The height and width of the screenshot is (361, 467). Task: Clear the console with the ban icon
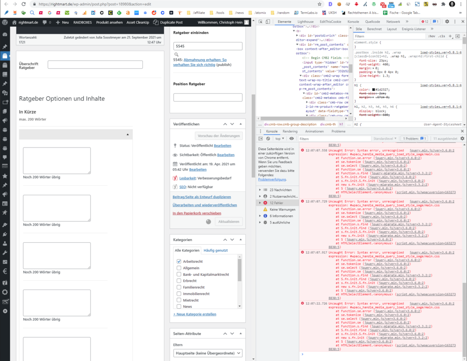(268, 139)
